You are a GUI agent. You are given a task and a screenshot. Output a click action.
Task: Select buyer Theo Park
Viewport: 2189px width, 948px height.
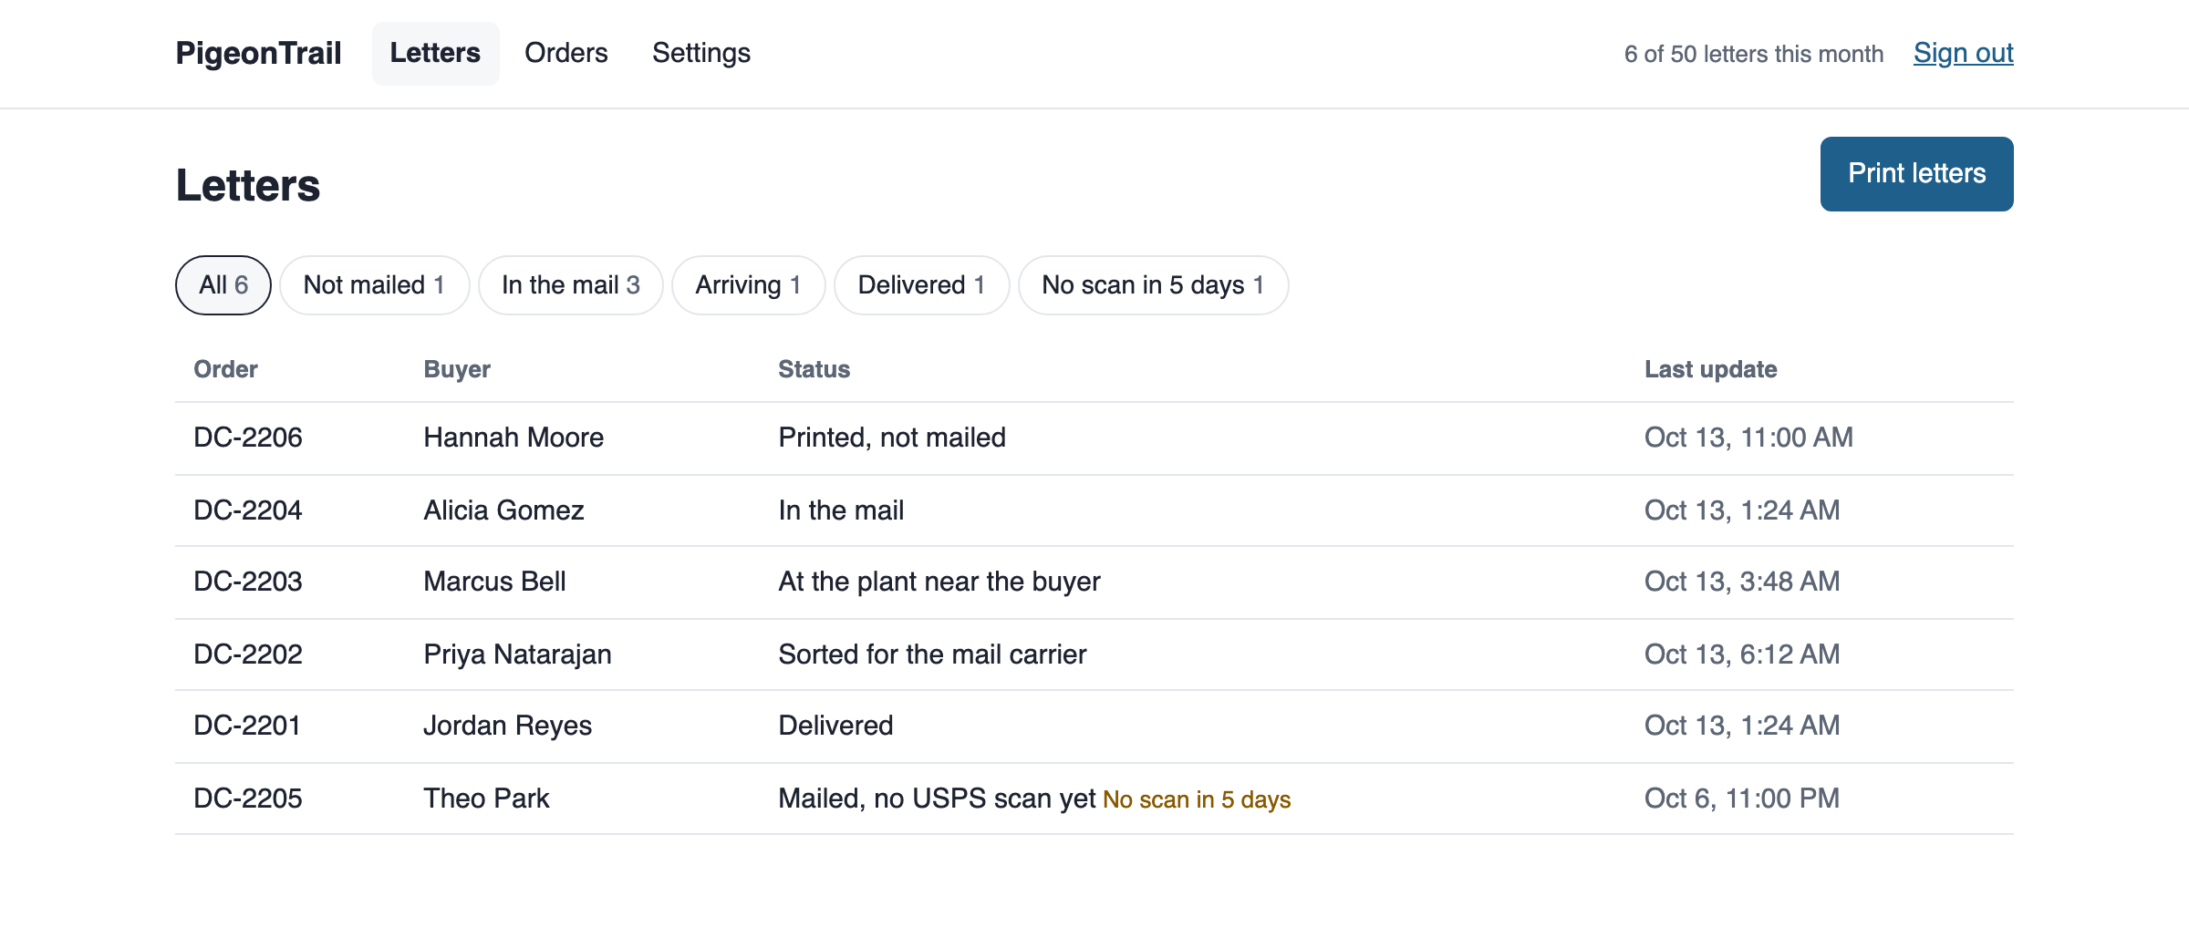point(486,799)
